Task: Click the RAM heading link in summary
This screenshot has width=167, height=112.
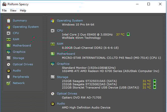Action: (x=60, y=44)
